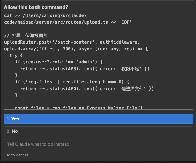
Task: Click the 'Esc to cancel' hint text
Action: pyautogui.click(x=16, y=155)
